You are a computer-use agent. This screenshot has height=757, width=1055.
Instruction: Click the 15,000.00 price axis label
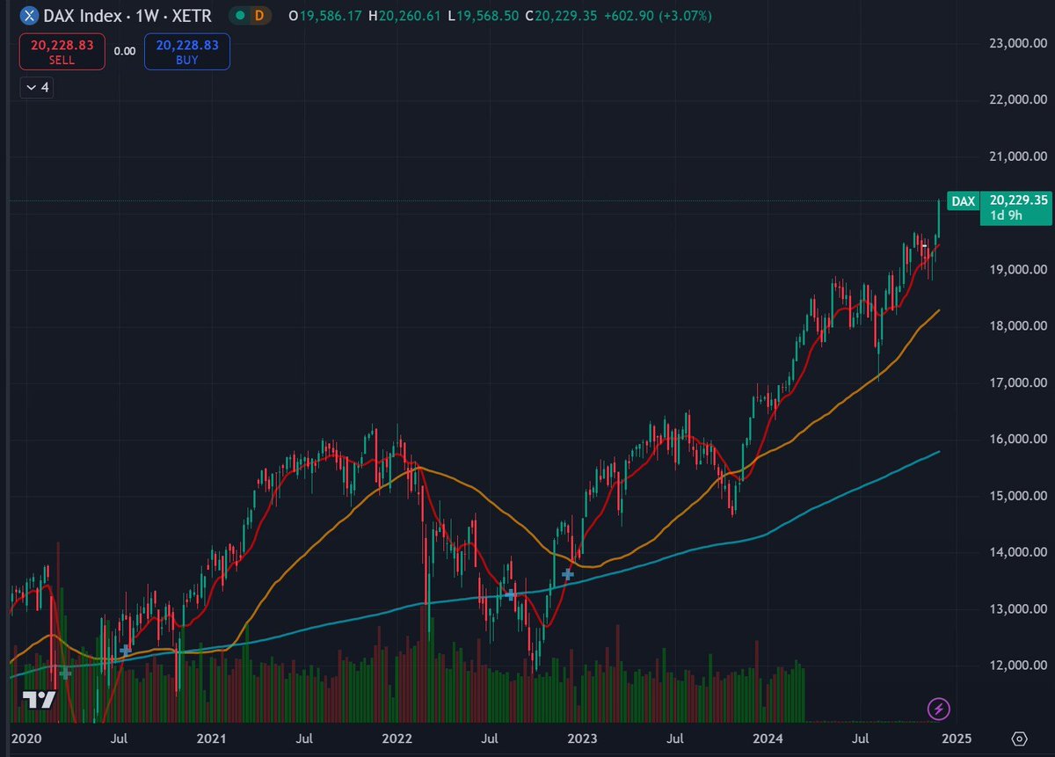[x=1018, y=496]
